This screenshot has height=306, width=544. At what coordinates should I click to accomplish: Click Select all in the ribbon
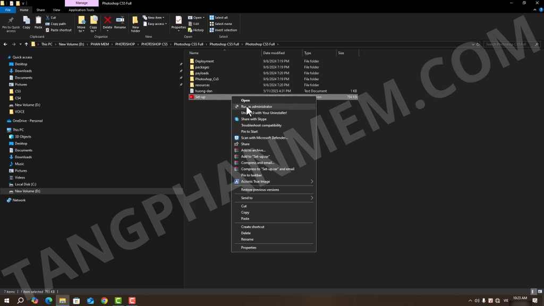[x=220, y=18]
